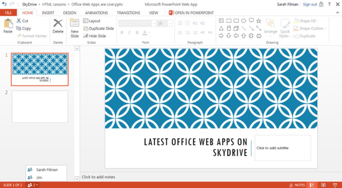
Task: Select the right block arrow shape
Action: point(221,36)
